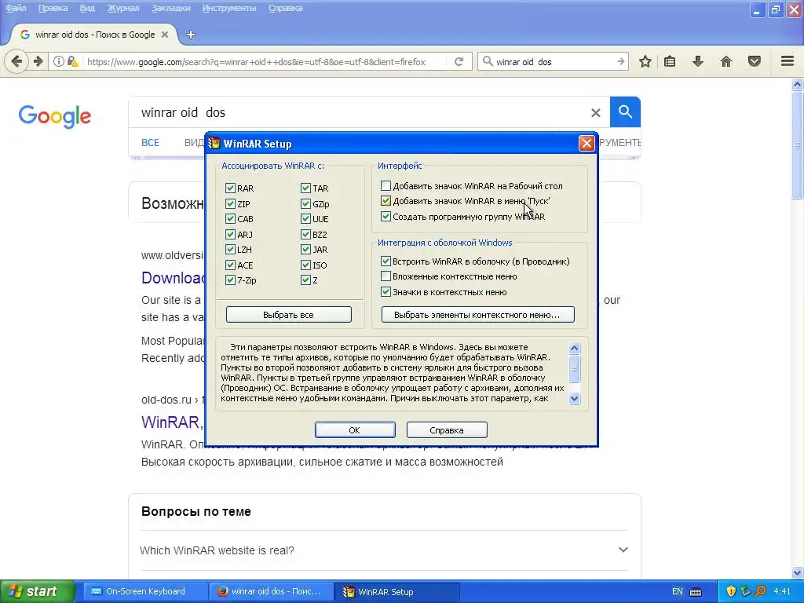The height and width of the screenshot is (603, 804).
Task: Select the ВСЕ Google results tab
Action: (x=150, y=143)
